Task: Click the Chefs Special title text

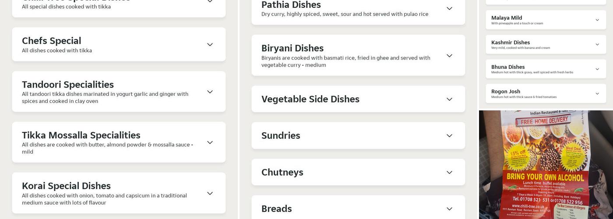Action: coord(52,41)
